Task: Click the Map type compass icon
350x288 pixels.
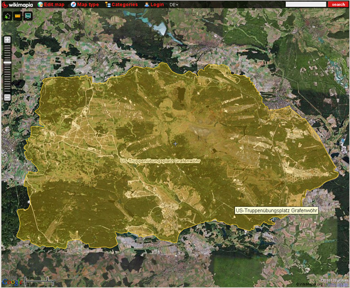Action: [x=73, y=5]
